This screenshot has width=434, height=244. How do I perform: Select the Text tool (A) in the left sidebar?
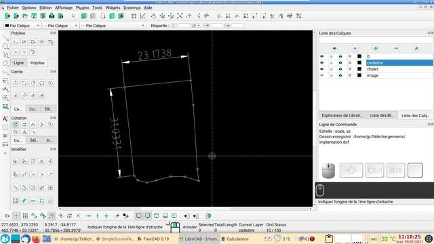click(5, 119)
